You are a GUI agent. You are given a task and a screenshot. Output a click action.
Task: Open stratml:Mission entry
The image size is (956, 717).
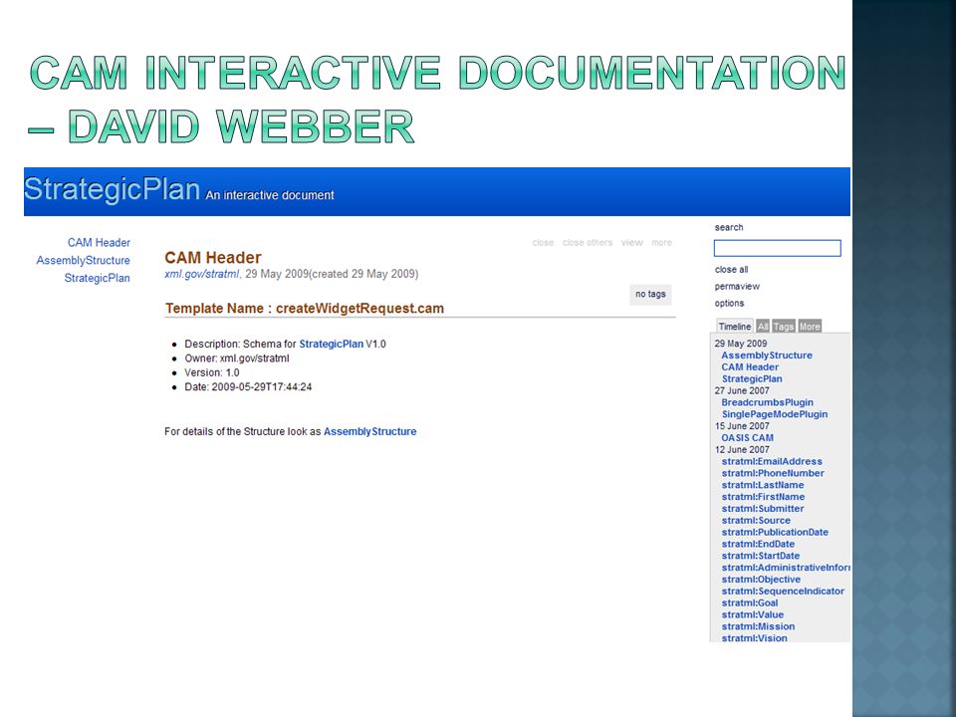758,626
